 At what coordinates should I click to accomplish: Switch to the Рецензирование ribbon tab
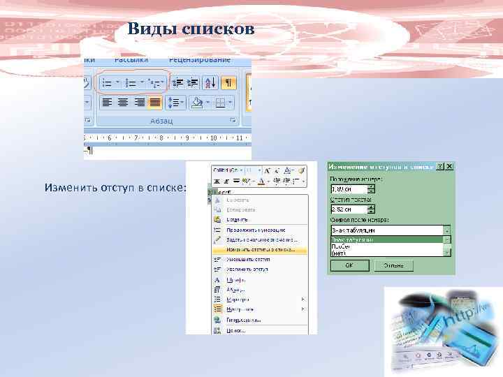(200, 59)
